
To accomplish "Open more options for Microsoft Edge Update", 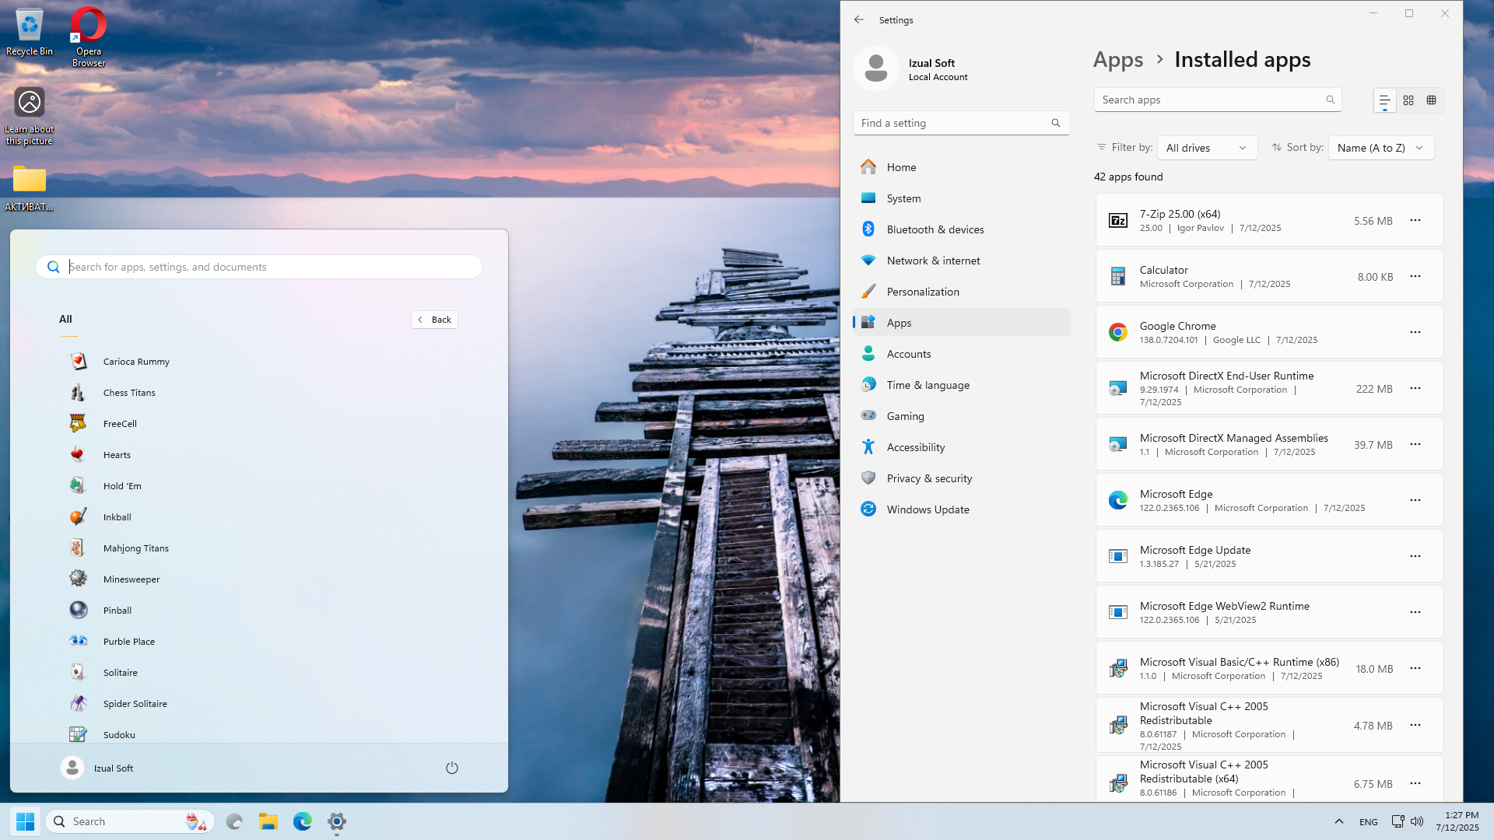I will 1415,557.
